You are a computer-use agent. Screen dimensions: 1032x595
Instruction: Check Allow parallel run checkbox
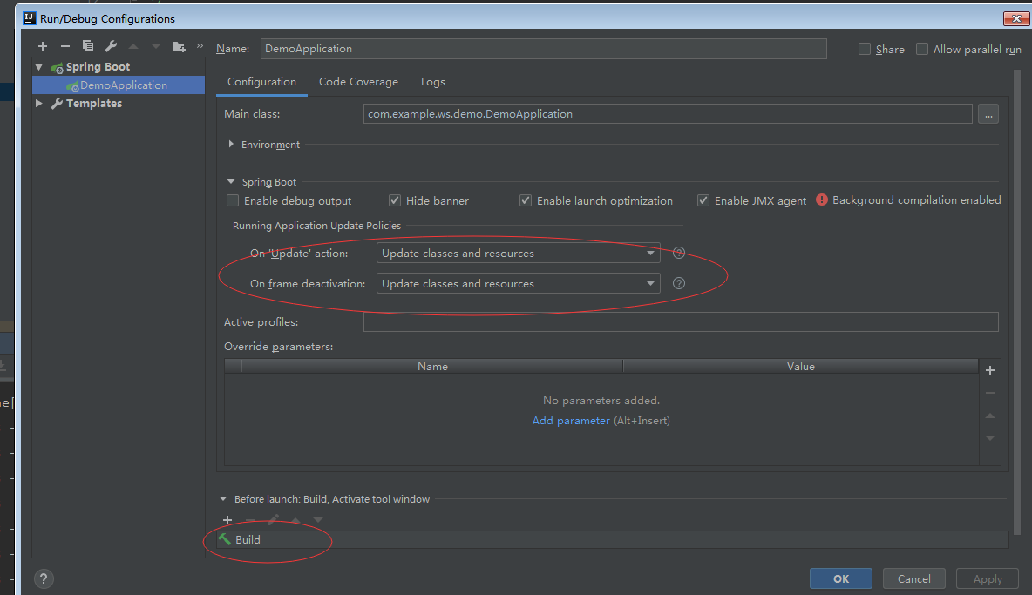point(922,49)
